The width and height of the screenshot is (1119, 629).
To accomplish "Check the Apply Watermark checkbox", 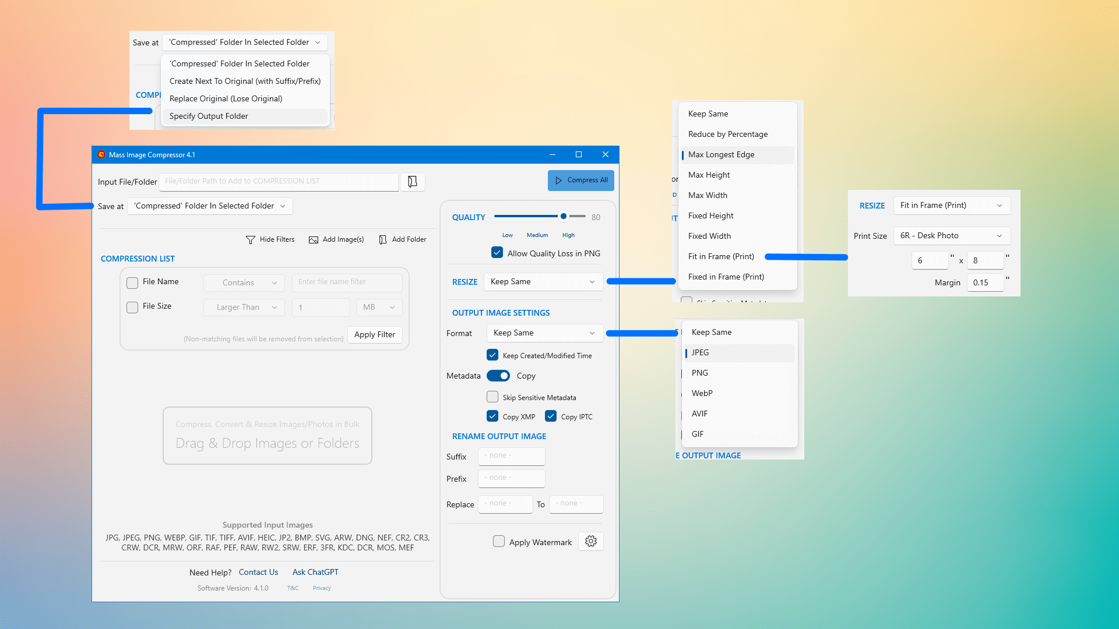I will pos(499,542).
